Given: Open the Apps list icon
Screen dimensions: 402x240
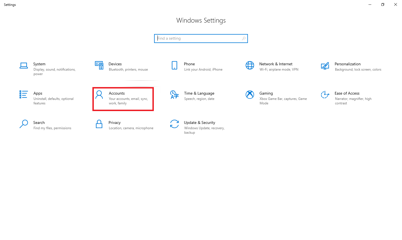Looking at the screenshot, I should click(23, 94).
